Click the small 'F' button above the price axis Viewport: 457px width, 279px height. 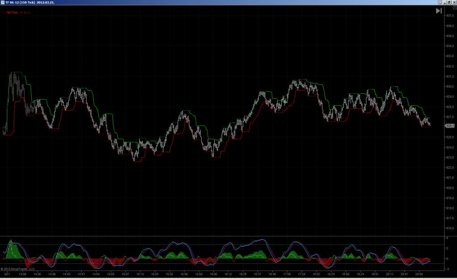point(455,8)
